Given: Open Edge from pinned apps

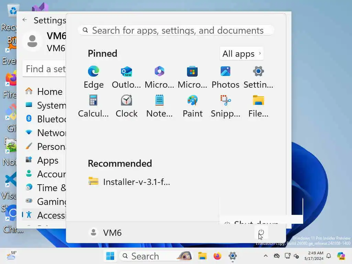Looking at the screenshot, I should point(93,77).
